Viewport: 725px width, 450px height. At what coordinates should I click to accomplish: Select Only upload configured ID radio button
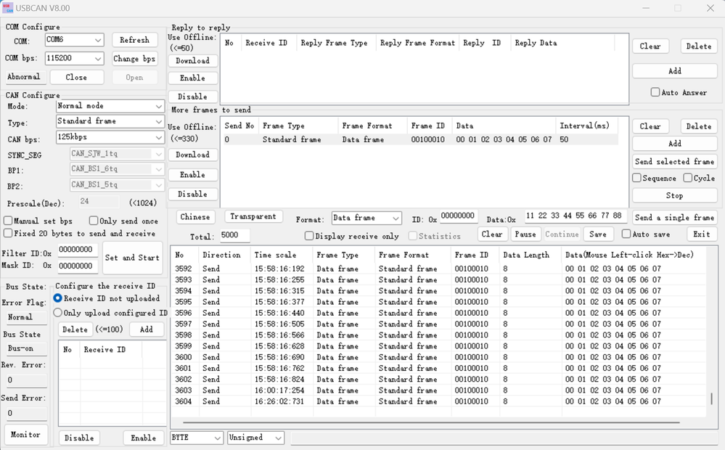coord(58,313)
